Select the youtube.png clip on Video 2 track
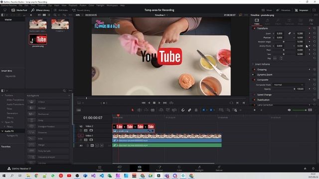319x179 pixels. [134, 129]
